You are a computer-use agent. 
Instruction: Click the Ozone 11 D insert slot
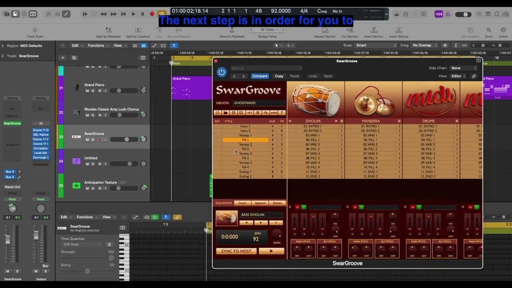[40, 130]
